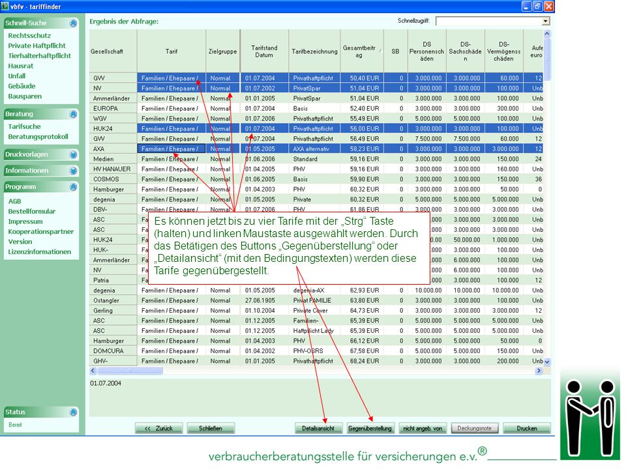Image resolution: width=626 pixels, height=469 pixels.
Task: Sort by DS-Sachschäden column header
Action: [x=466, y=51]
